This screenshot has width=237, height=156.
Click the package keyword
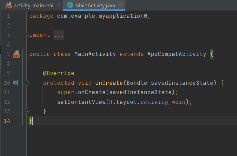tap(41, 16)
